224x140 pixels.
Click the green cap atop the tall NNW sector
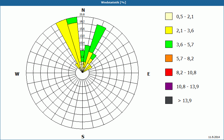[72, 20]
